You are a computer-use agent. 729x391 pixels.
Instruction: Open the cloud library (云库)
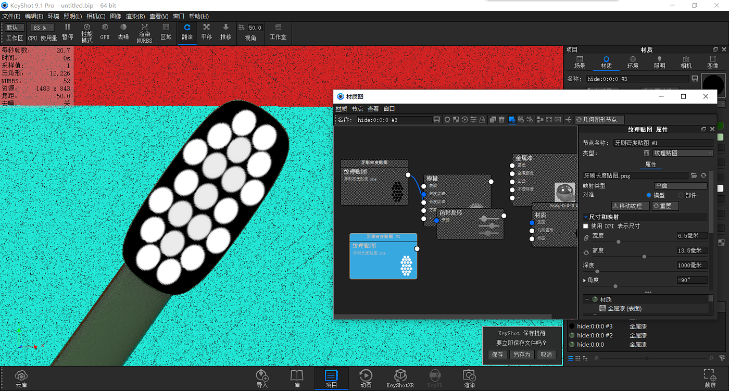21,379
